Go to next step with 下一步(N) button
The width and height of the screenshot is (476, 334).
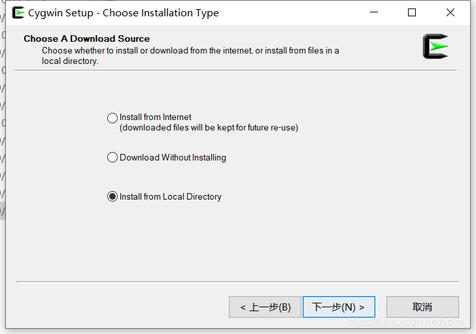click(x=339, y=307)
